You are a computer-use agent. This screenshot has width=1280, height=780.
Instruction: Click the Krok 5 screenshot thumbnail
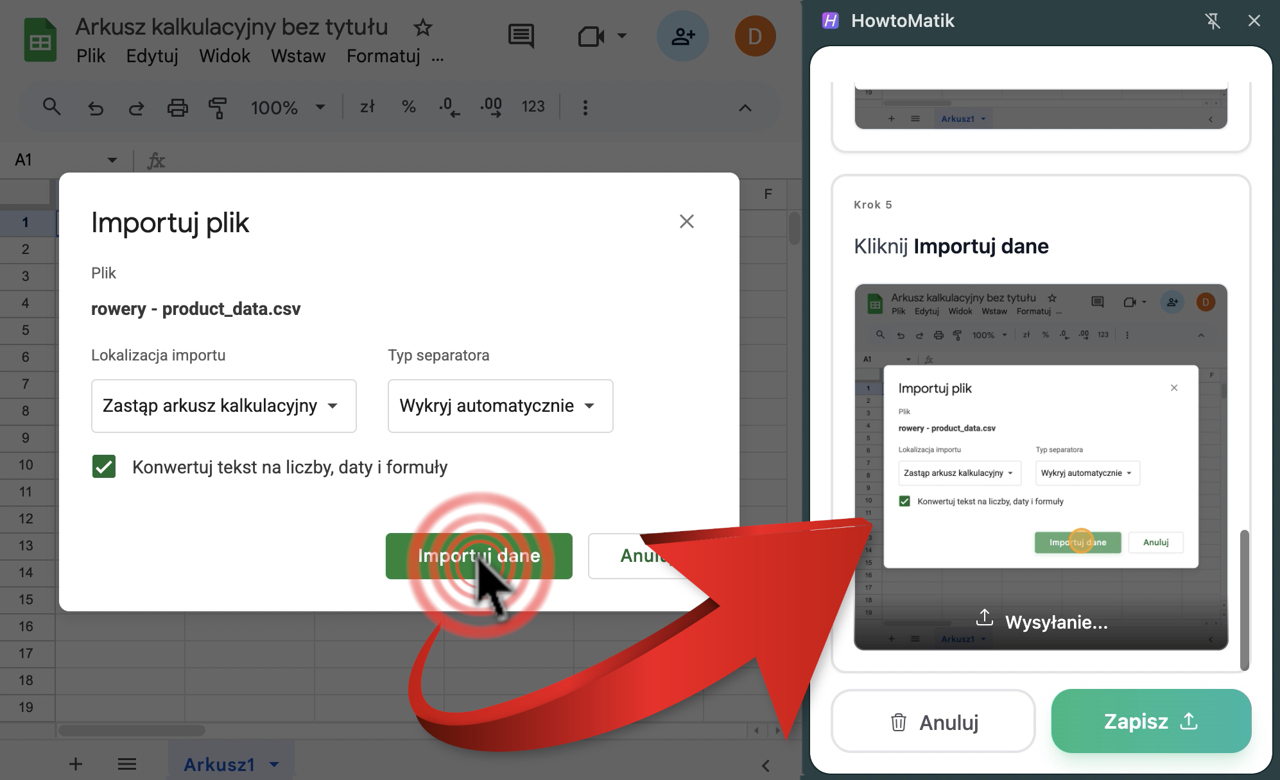click(x=1040, y=466)
